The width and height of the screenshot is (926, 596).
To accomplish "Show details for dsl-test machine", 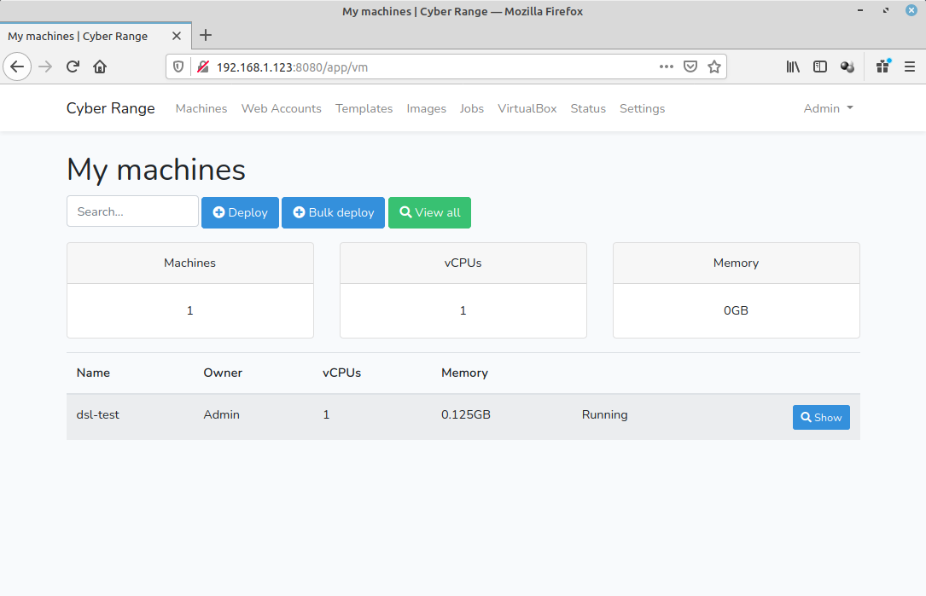I will click(x=821, y=417).
